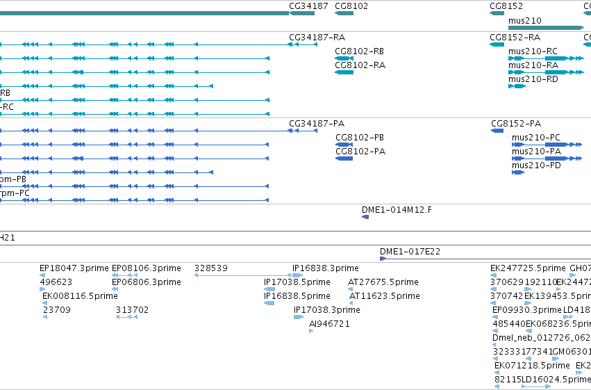The height and width of the screenshot is (390, 591).
Task: Select the mus210-PA protein label
Action: point(536,152)
